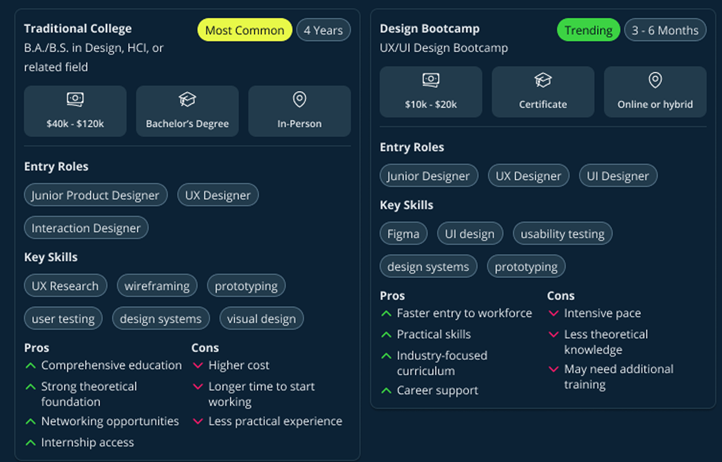The width and height of the screenshot is (722, 462).
Task: Click the money icon above $10k - $20k
Action: pyautogui.click(x=431, y=80)
